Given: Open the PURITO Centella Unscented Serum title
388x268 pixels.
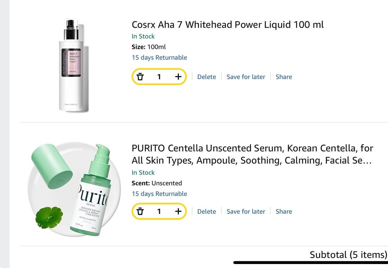Looking at the screenshot, I should click(253, 154).
